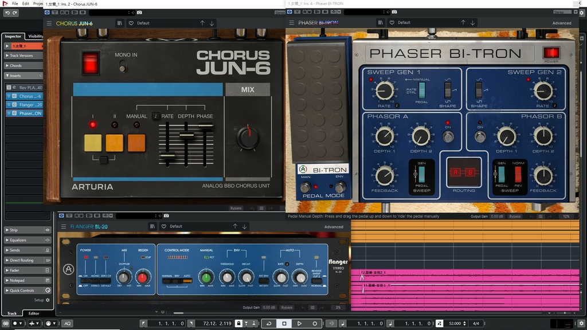Open the preset library in Chorus JUN-6
This screenshot has height=330, width=587.
(119, 23)
